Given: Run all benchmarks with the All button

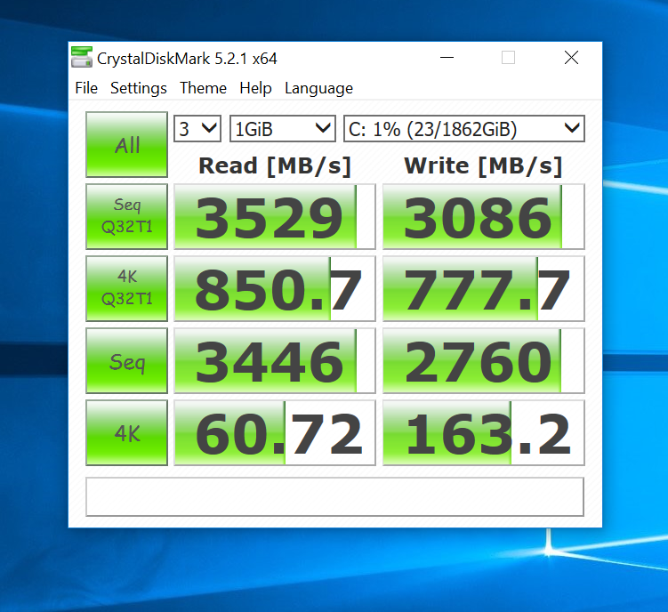Looking at the screenshot, I should tap(126, 144).
